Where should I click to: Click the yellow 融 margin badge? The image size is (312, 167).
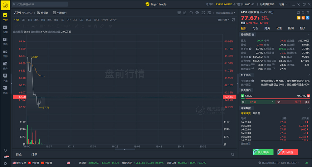click(299, 18)
